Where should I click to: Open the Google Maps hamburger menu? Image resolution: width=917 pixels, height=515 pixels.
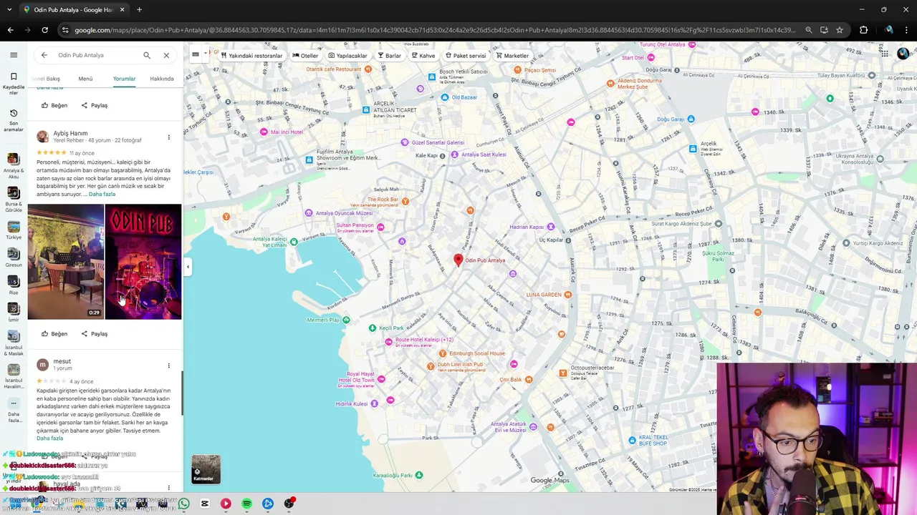point(14,55)
